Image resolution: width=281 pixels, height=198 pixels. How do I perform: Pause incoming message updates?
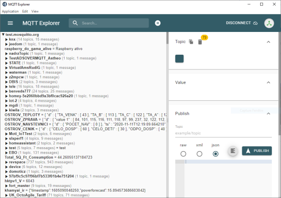coord(158,23)
